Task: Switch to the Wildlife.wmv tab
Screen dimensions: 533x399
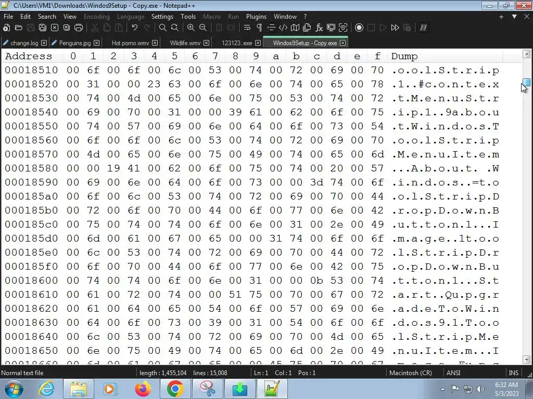Action: point(185,43)
